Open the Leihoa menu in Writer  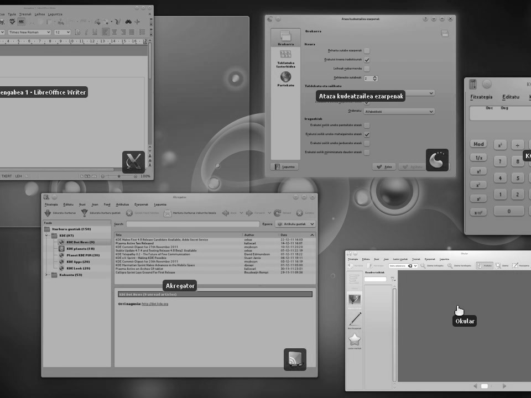tap(40, 14)
